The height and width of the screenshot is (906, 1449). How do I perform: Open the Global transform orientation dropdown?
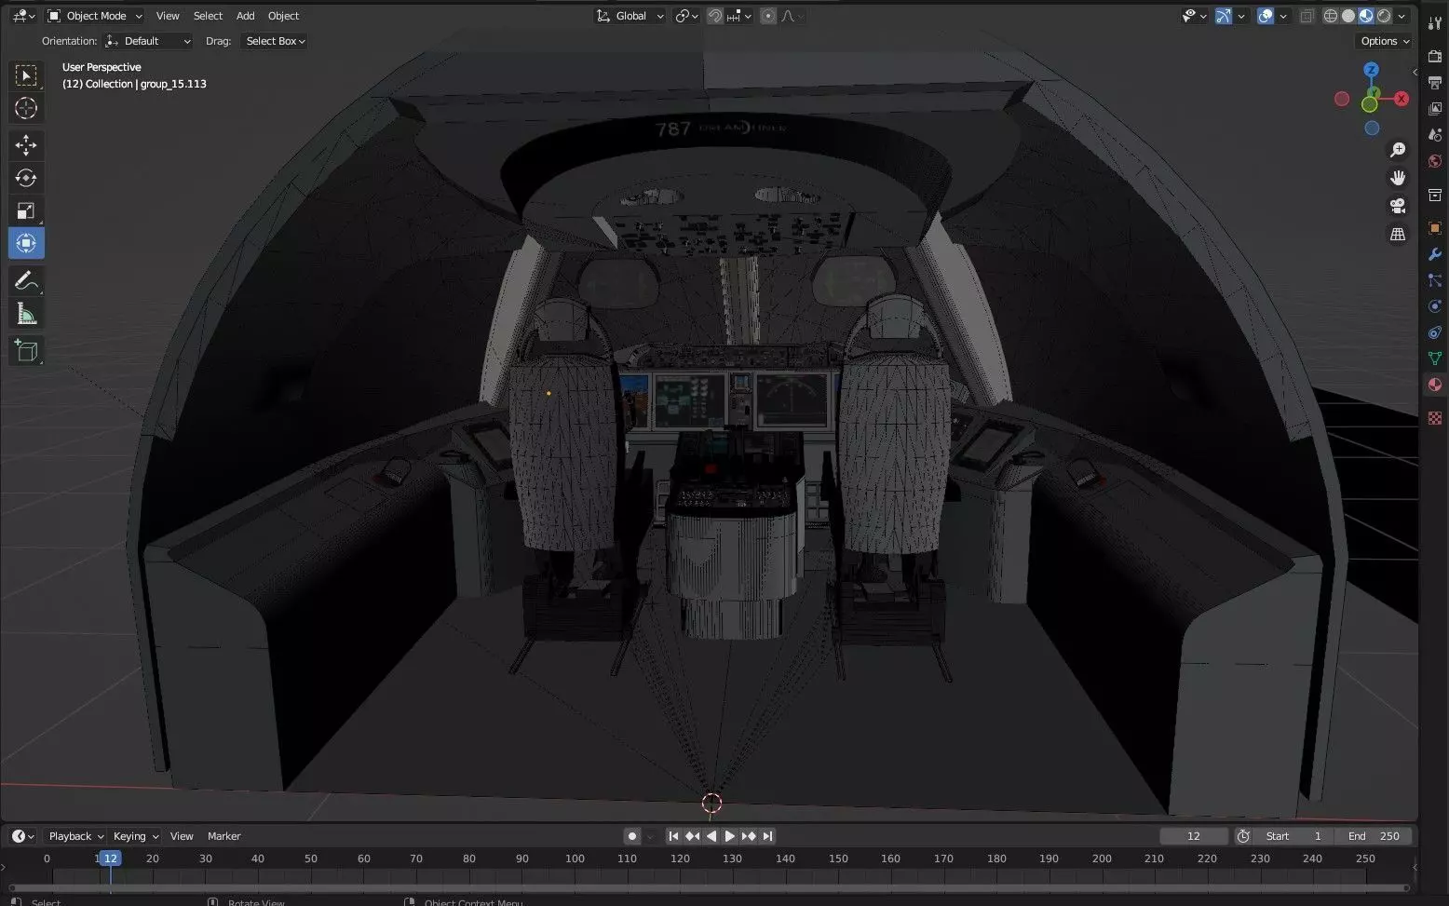point(630,16)
